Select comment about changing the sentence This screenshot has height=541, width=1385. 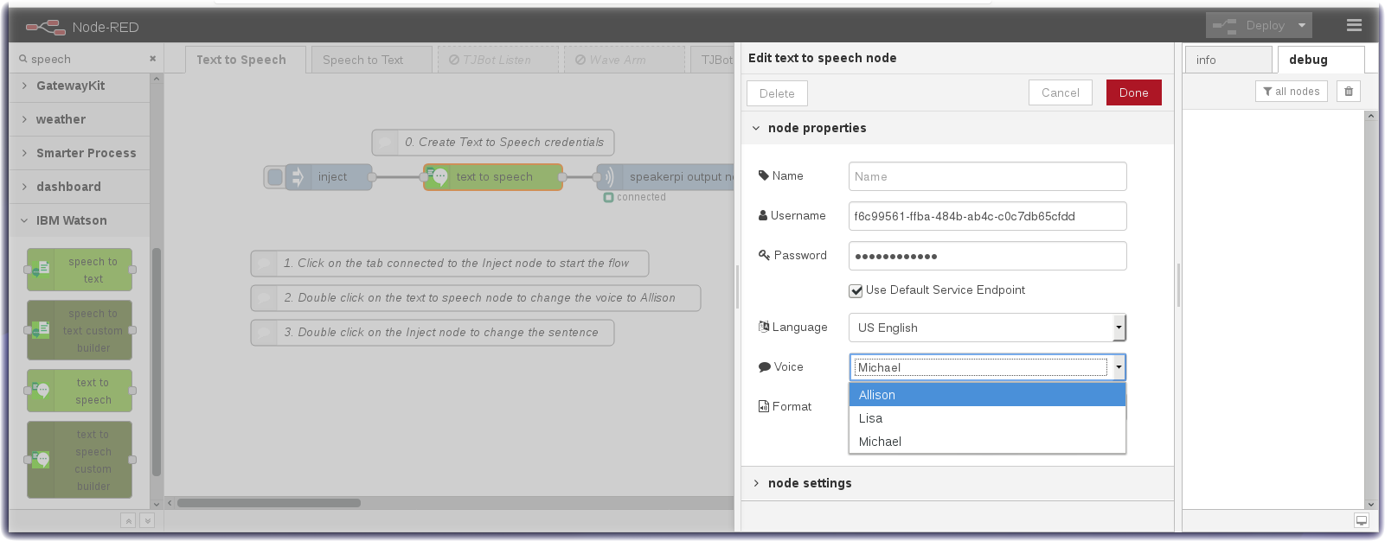(x=433, y=333)
